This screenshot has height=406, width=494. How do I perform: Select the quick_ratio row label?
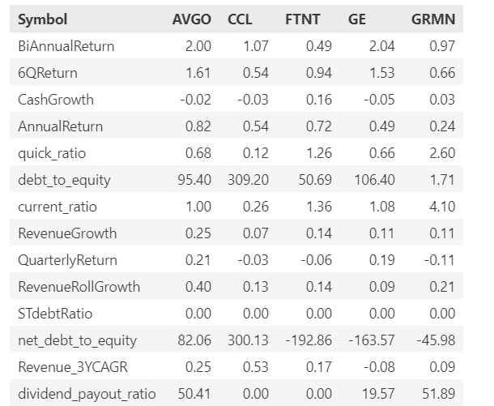[x=52, y=153]
